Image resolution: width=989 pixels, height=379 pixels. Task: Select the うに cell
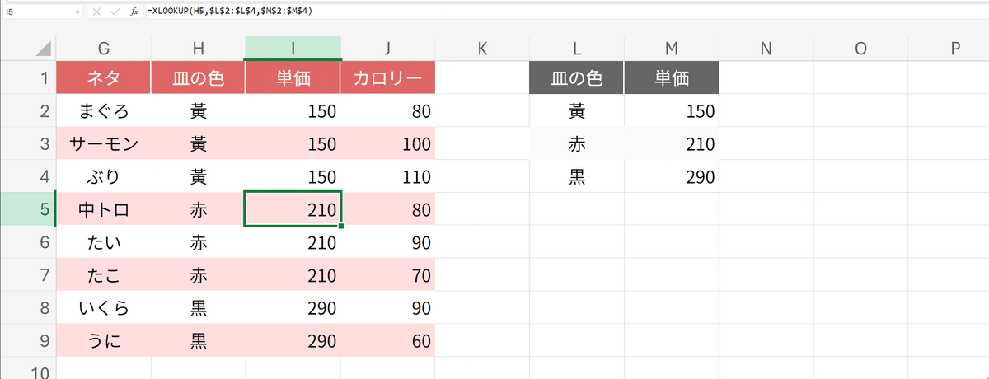[104, 342]
